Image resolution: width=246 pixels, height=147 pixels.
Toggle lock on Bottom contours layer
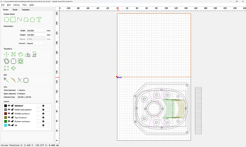pyautogui.click(x=12, y=121)
